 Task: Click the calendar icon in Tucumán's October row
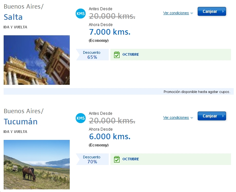point(117,159)
